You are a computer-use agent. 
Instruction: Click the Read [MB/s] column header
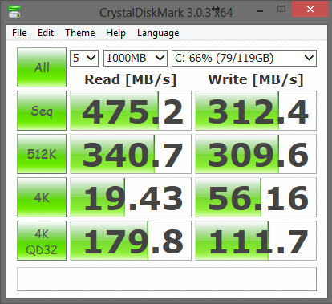click(x=131, y=79)
